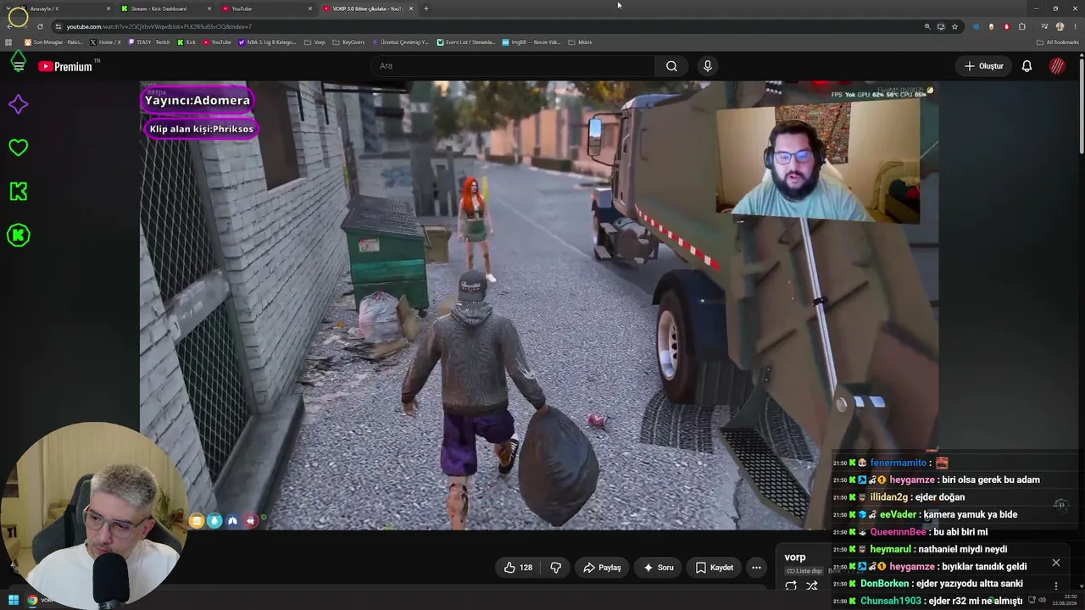This screenshot has height=610, width=1085.
Task: Open Son Mesajlar bookmark
Action: point(53,42)
